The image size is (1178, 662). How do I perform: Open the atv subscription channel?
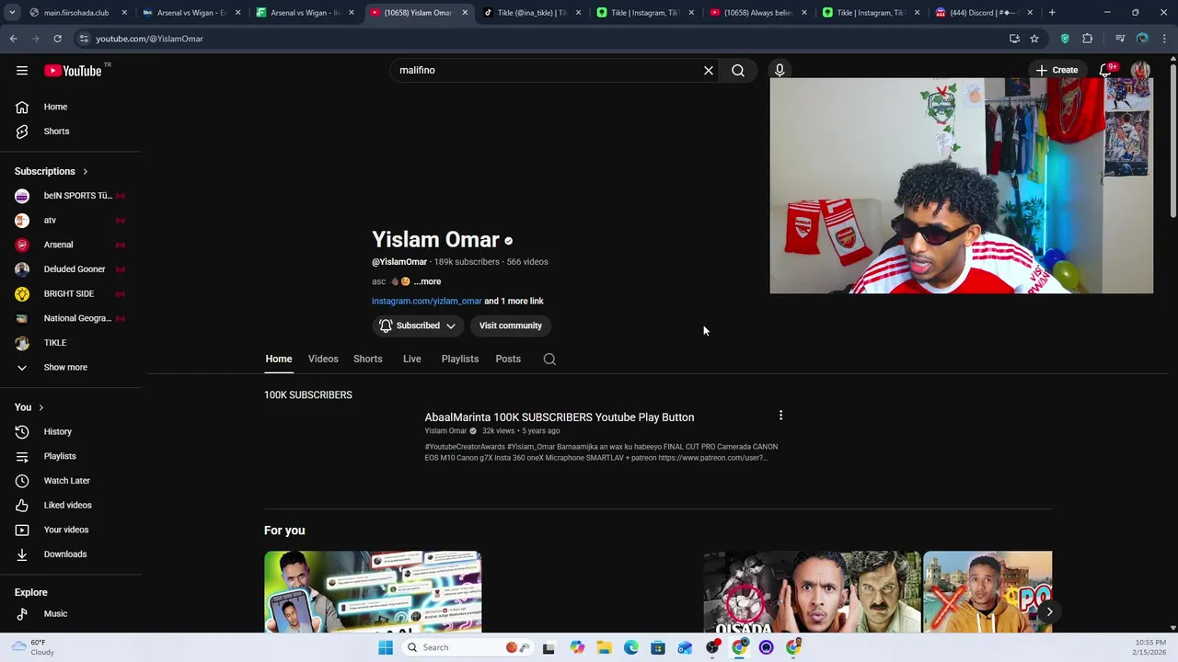click(71, 221)
